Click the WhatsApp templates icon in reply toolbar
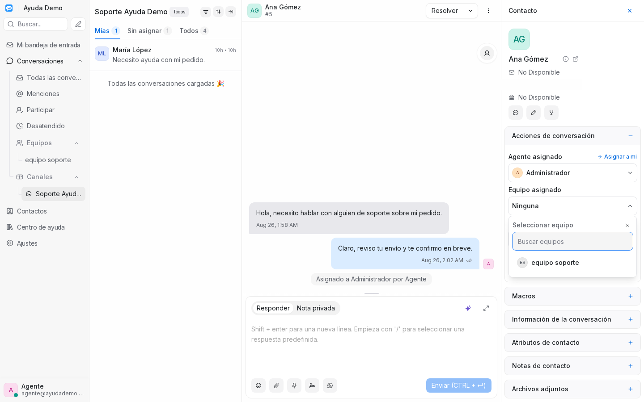 click(x=330, y=385)
